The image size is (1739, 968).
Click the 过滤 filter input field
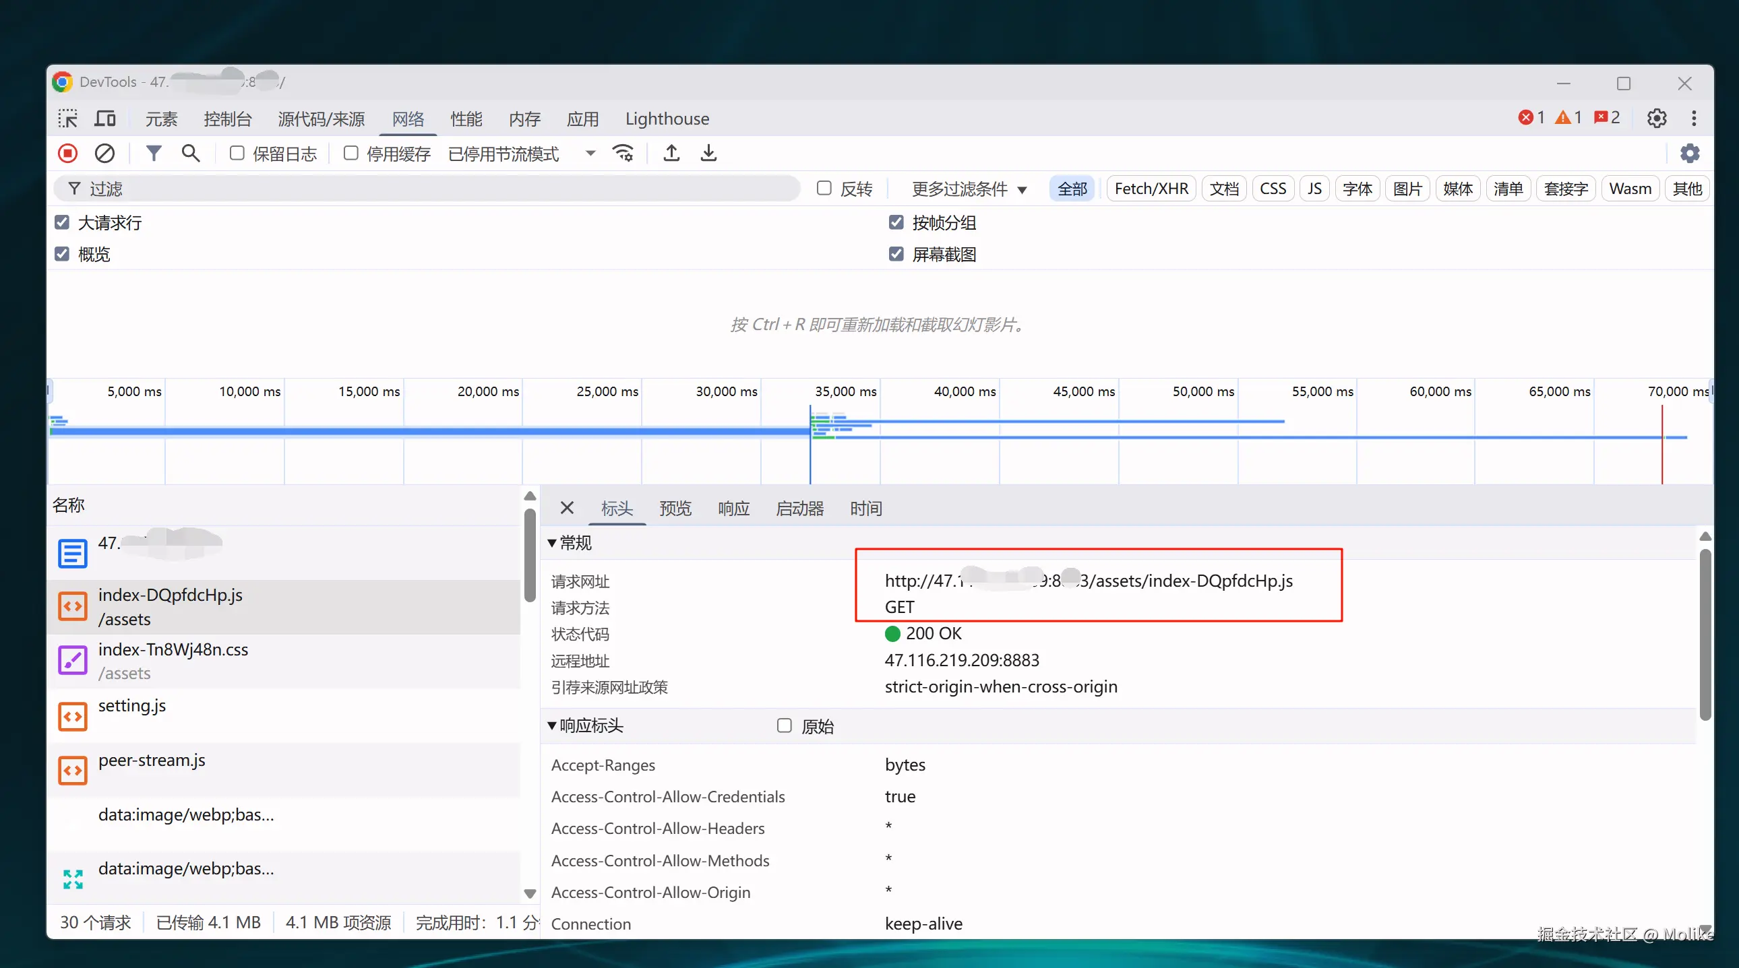coord(432,189)
